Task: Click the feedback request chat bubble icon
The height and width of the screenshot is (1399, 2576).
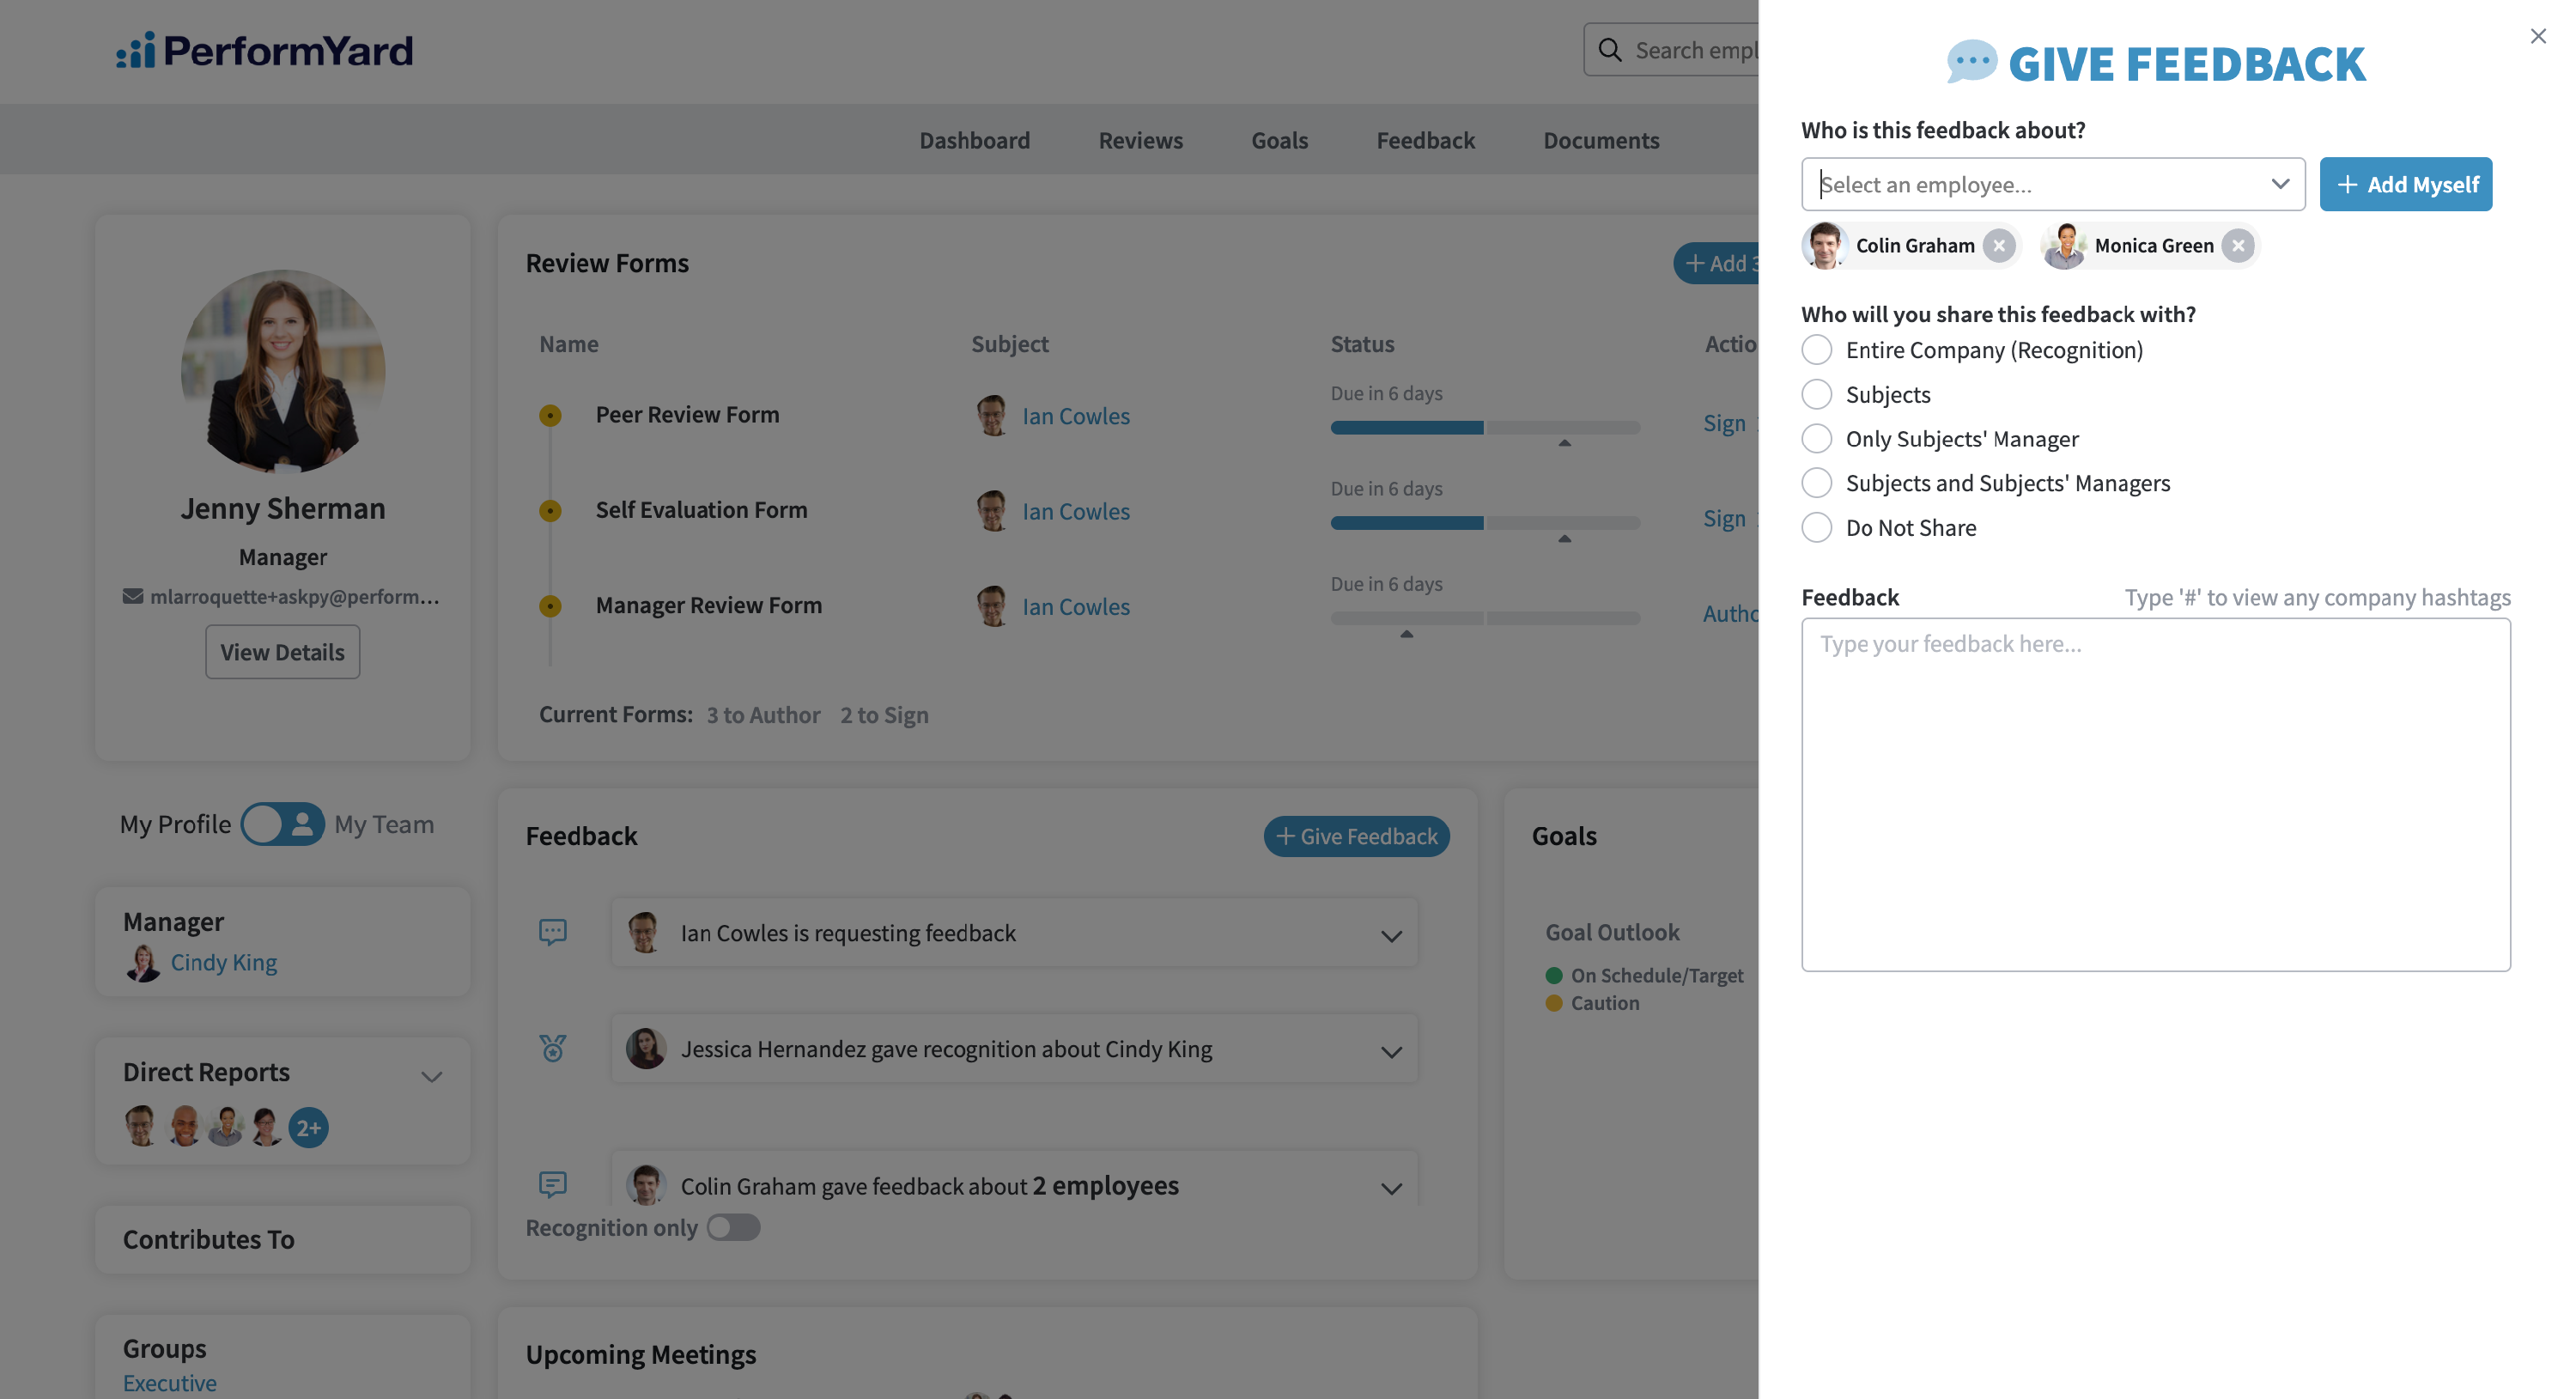Action: [x=552, y=932]
